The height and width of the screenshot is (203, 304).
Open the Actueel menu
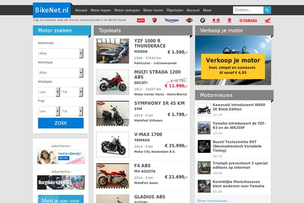pyautogui.click(x=81, y=10)
